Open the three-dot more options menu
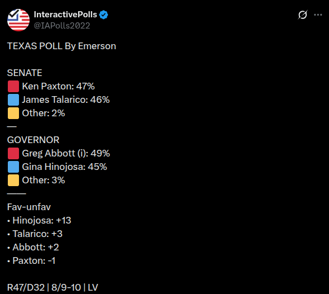 (x=318, y=15)
